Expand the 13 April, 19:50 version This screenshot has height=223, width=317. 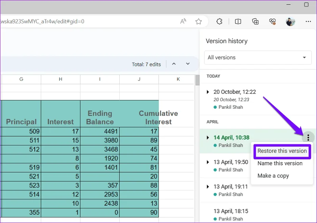(x=208, y=162)
